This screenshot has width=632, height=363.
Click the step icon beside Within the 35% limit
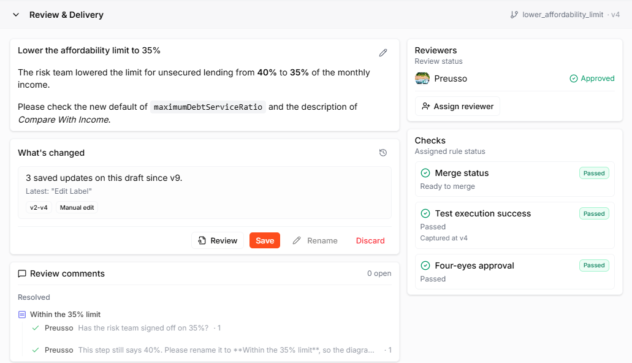tap(22, 315)
